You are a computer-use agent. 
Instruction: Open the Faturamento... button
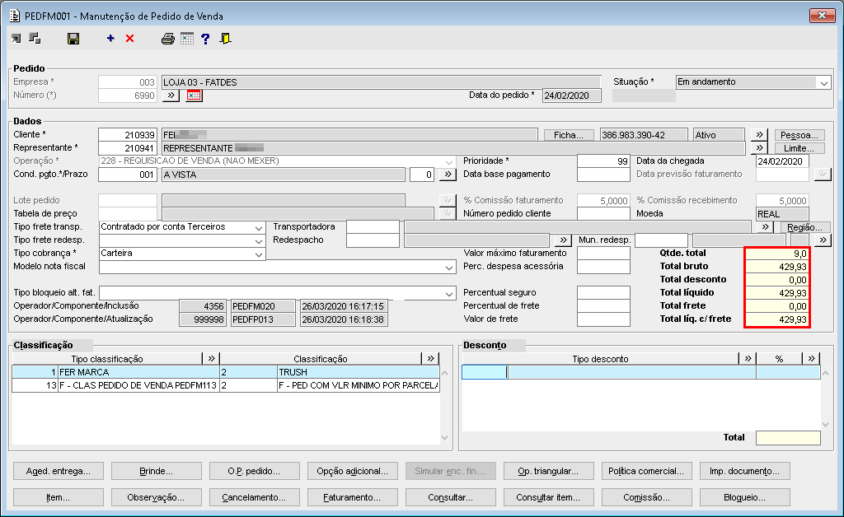[x=353, y=497]
